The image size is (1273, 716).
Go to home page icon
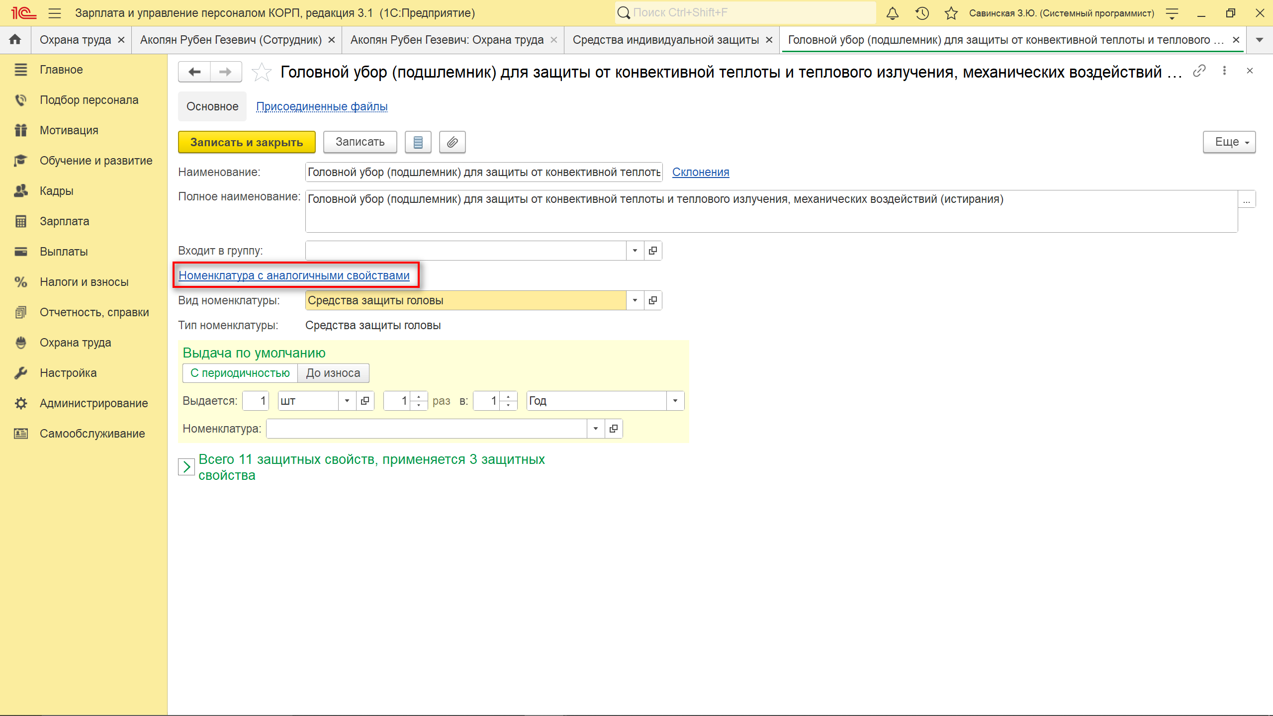pyautogui.click(x=15, y=39)
